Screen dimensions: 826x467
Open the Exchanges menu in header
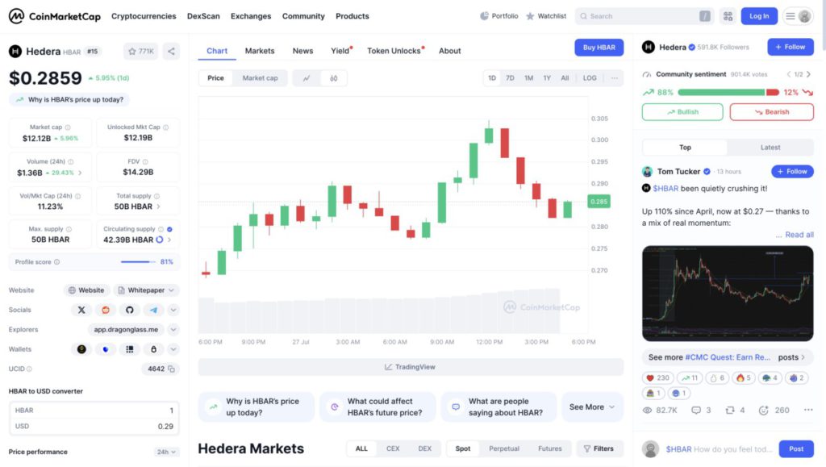pos(251,16)
